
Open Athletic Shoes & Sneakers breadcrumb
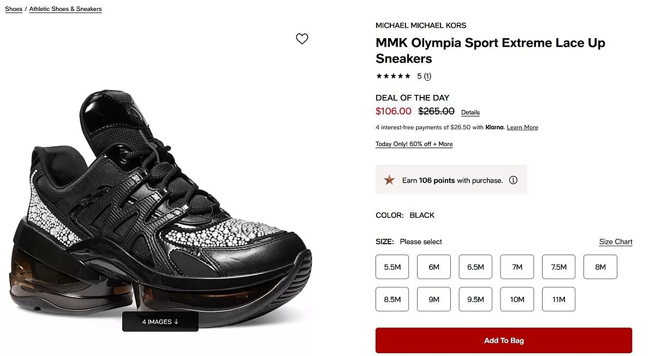(65, 9)
